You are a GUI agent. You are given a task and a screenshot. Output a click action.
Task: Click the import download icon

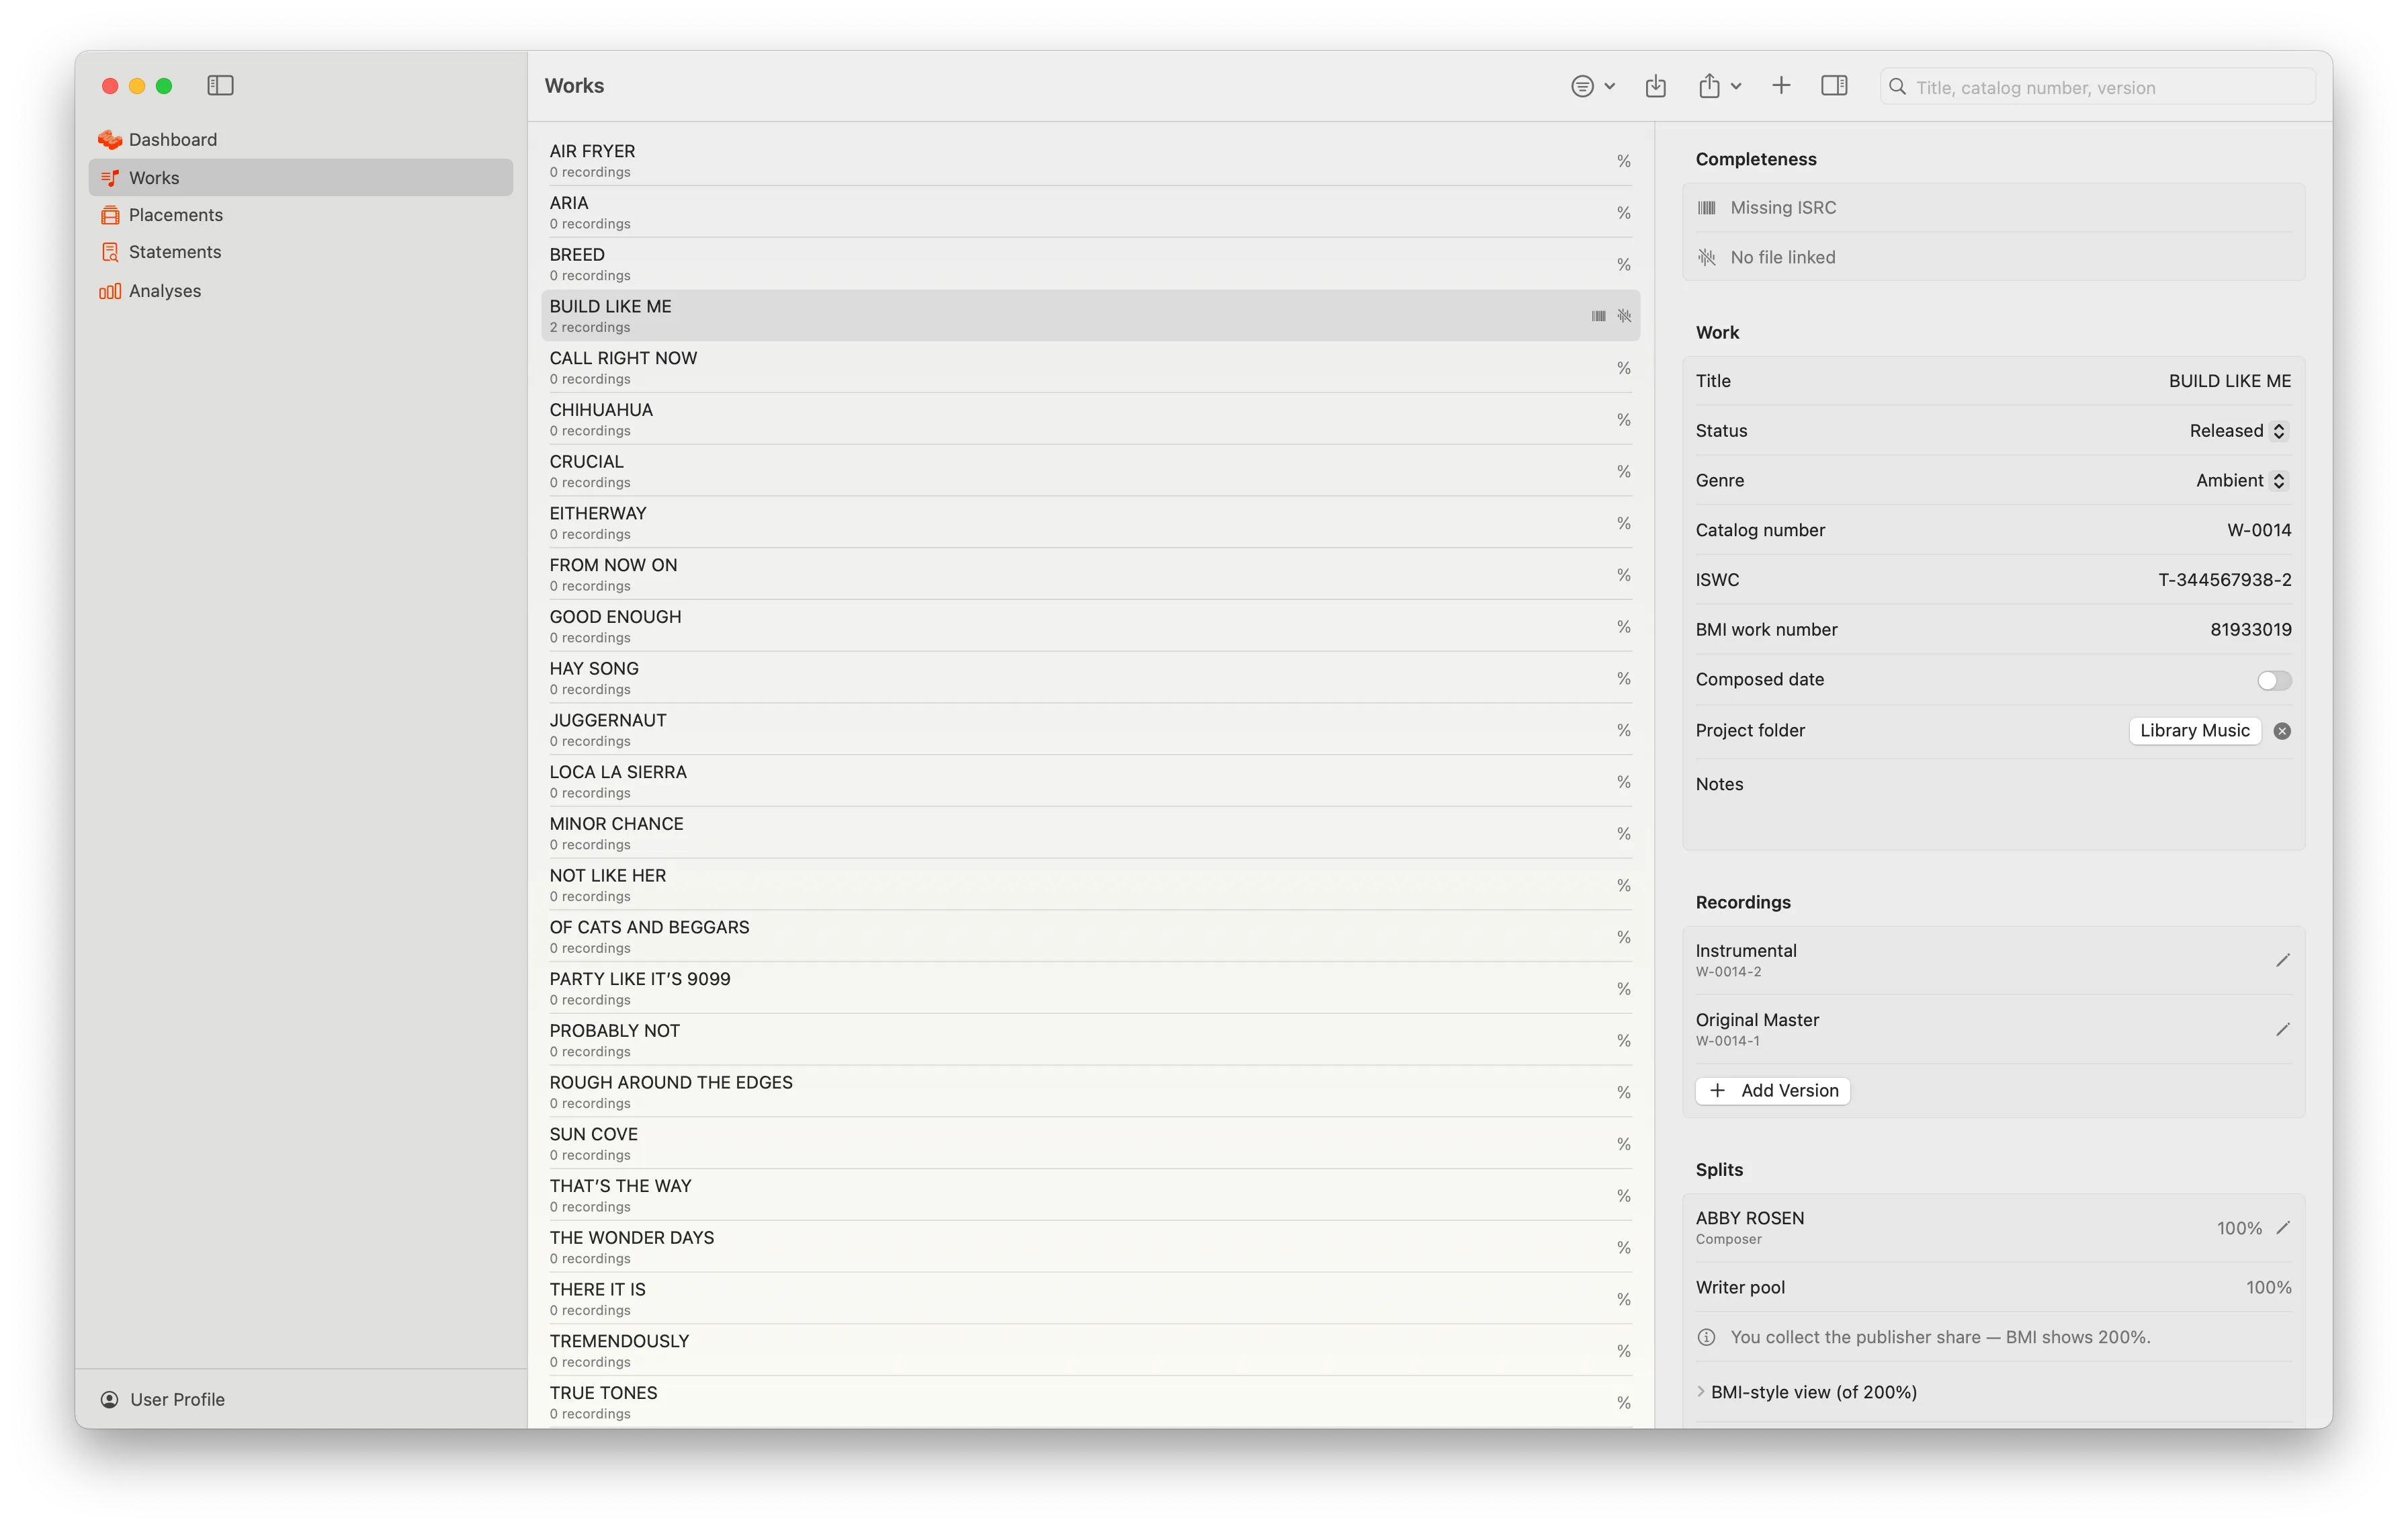point(1656,86)
